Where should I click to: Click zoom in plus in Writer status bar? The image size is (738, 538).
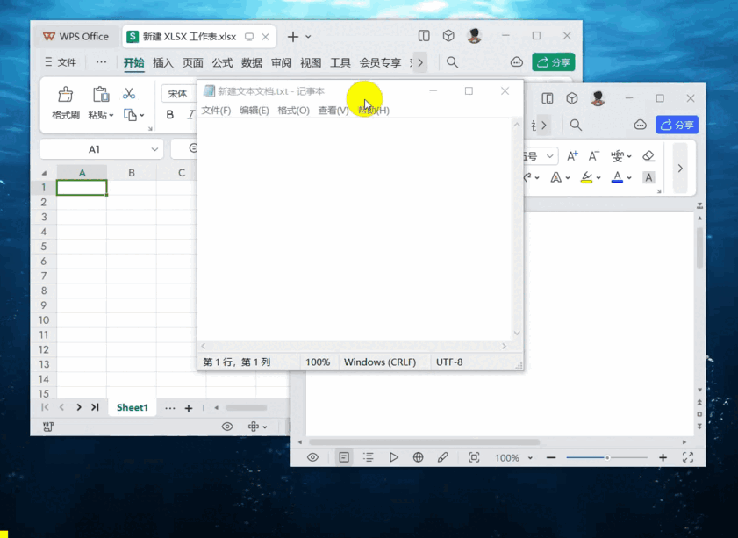point(663,457)
